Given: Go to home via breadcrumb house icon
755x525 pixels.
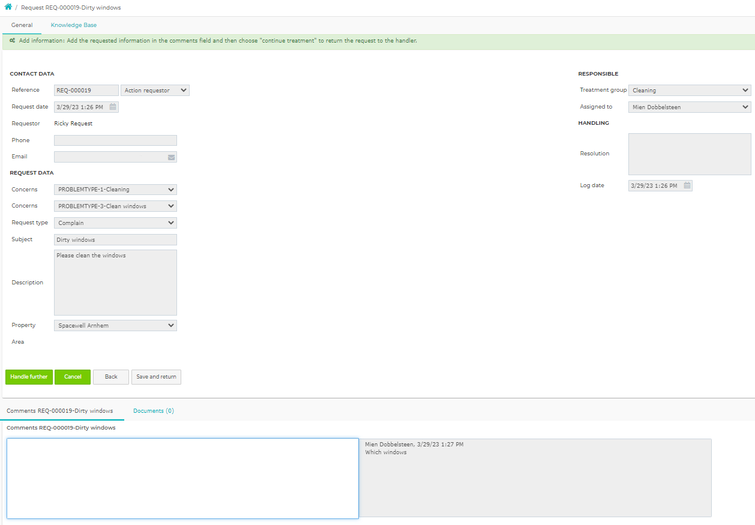Looking at the screenshot, I should 8,7.
